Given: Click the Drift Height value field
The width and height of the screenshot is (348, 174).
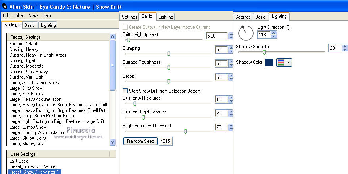Looking at the screenshot, I should pos(217,36).
